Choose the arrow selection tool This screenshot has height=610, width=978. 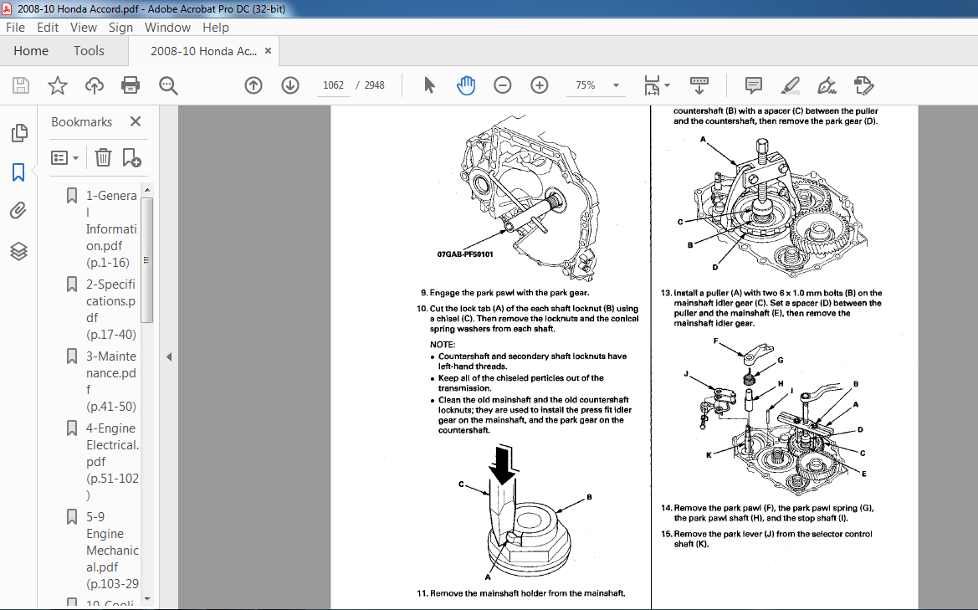pos(429,85)
